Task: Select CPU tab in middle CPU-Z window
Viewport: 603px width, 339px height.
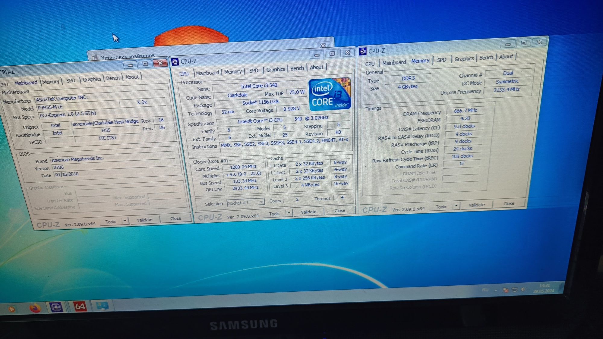Action: click(184, 74)
